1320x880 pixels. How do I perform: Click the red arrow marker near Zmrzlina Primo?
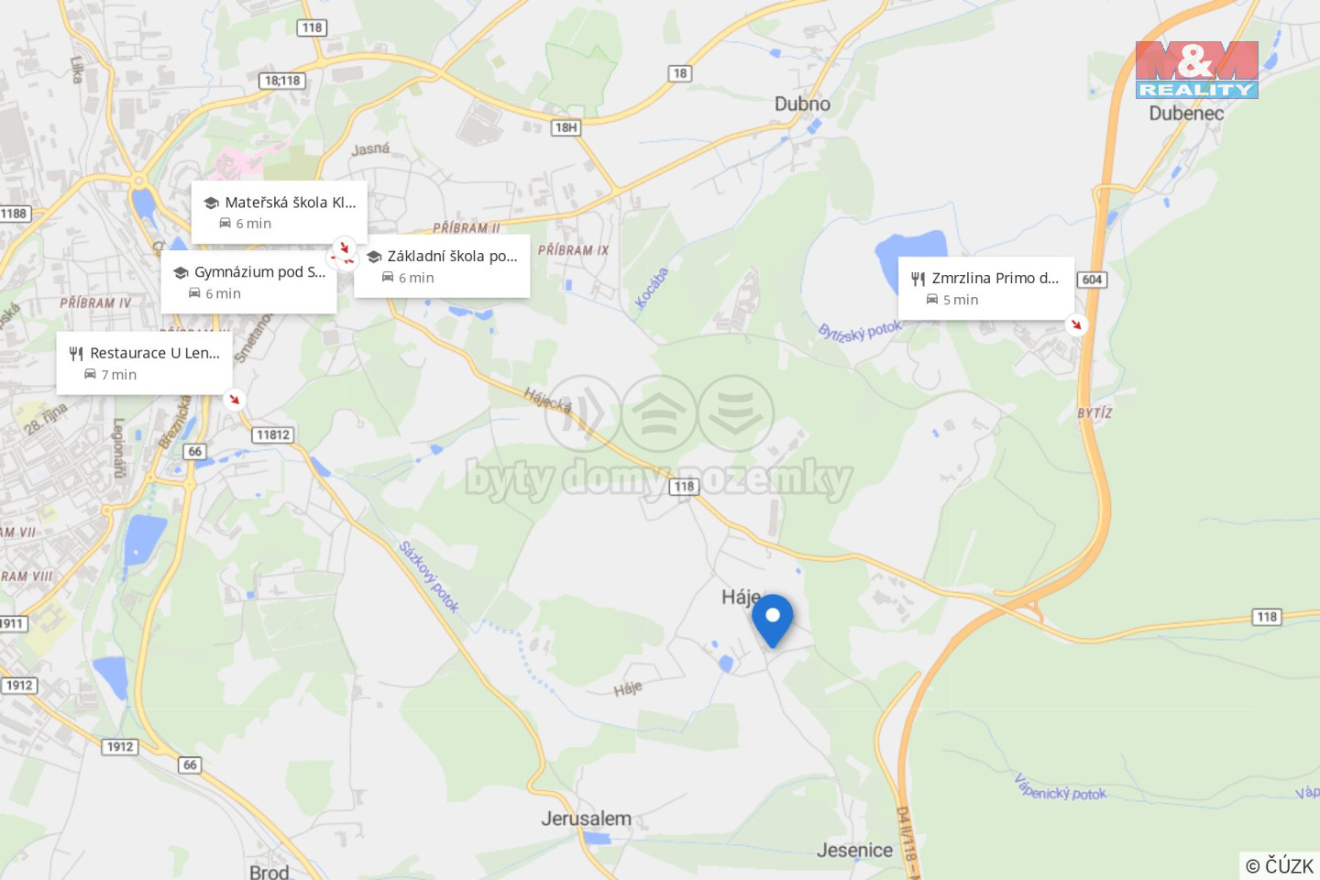click(1076, 324)
